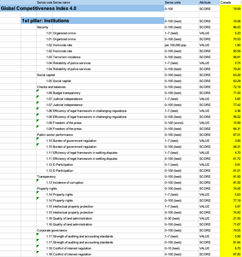
Task: Select Conflict of interest regulation score 87.00
Action: pos(230,254)
